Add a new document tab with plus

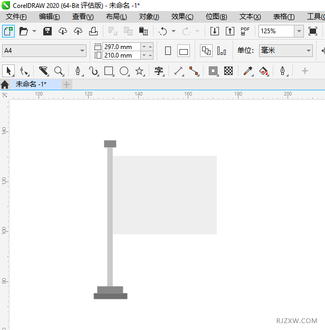(66, 84)
